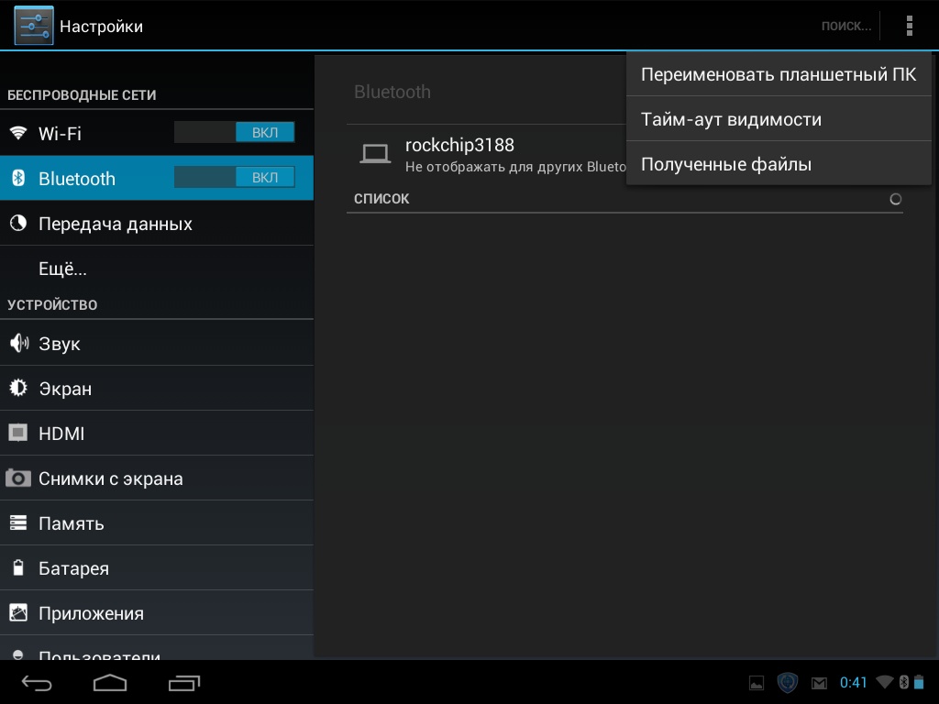The image size is (939, 704).
Task: Tap the поиск... search button
Action: [x=845, y=26]
